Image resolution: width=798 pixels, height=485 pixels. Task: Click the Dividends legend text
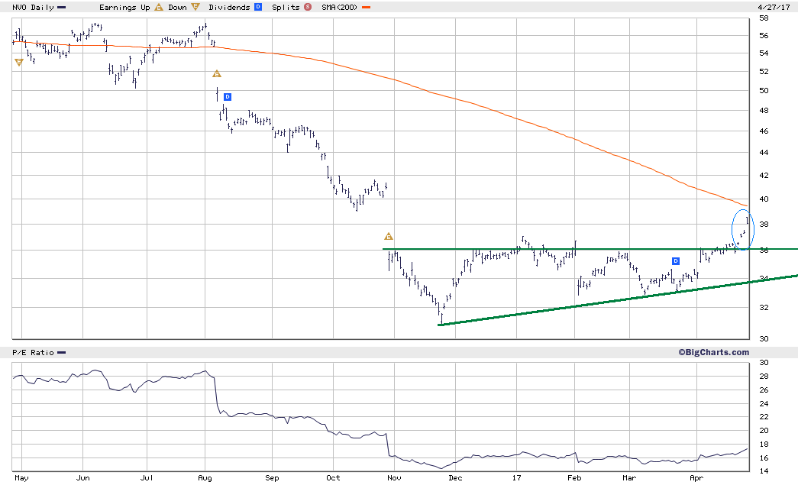click(x=230, y=8)
